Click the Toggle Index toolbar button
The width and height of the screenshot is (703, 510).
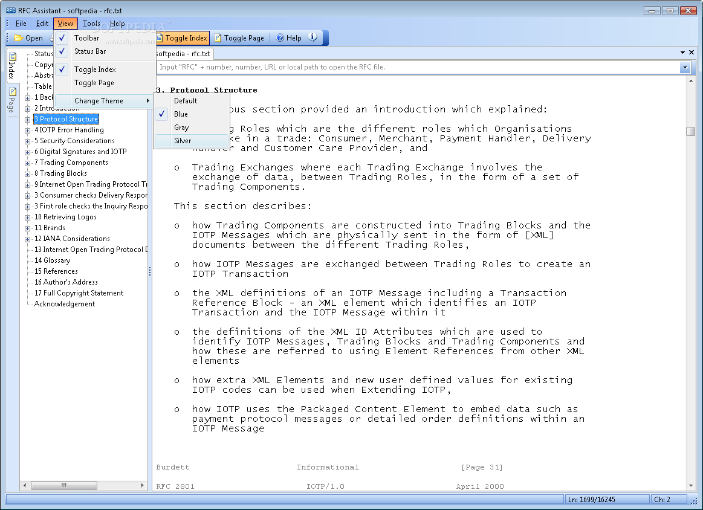(182, 38)
